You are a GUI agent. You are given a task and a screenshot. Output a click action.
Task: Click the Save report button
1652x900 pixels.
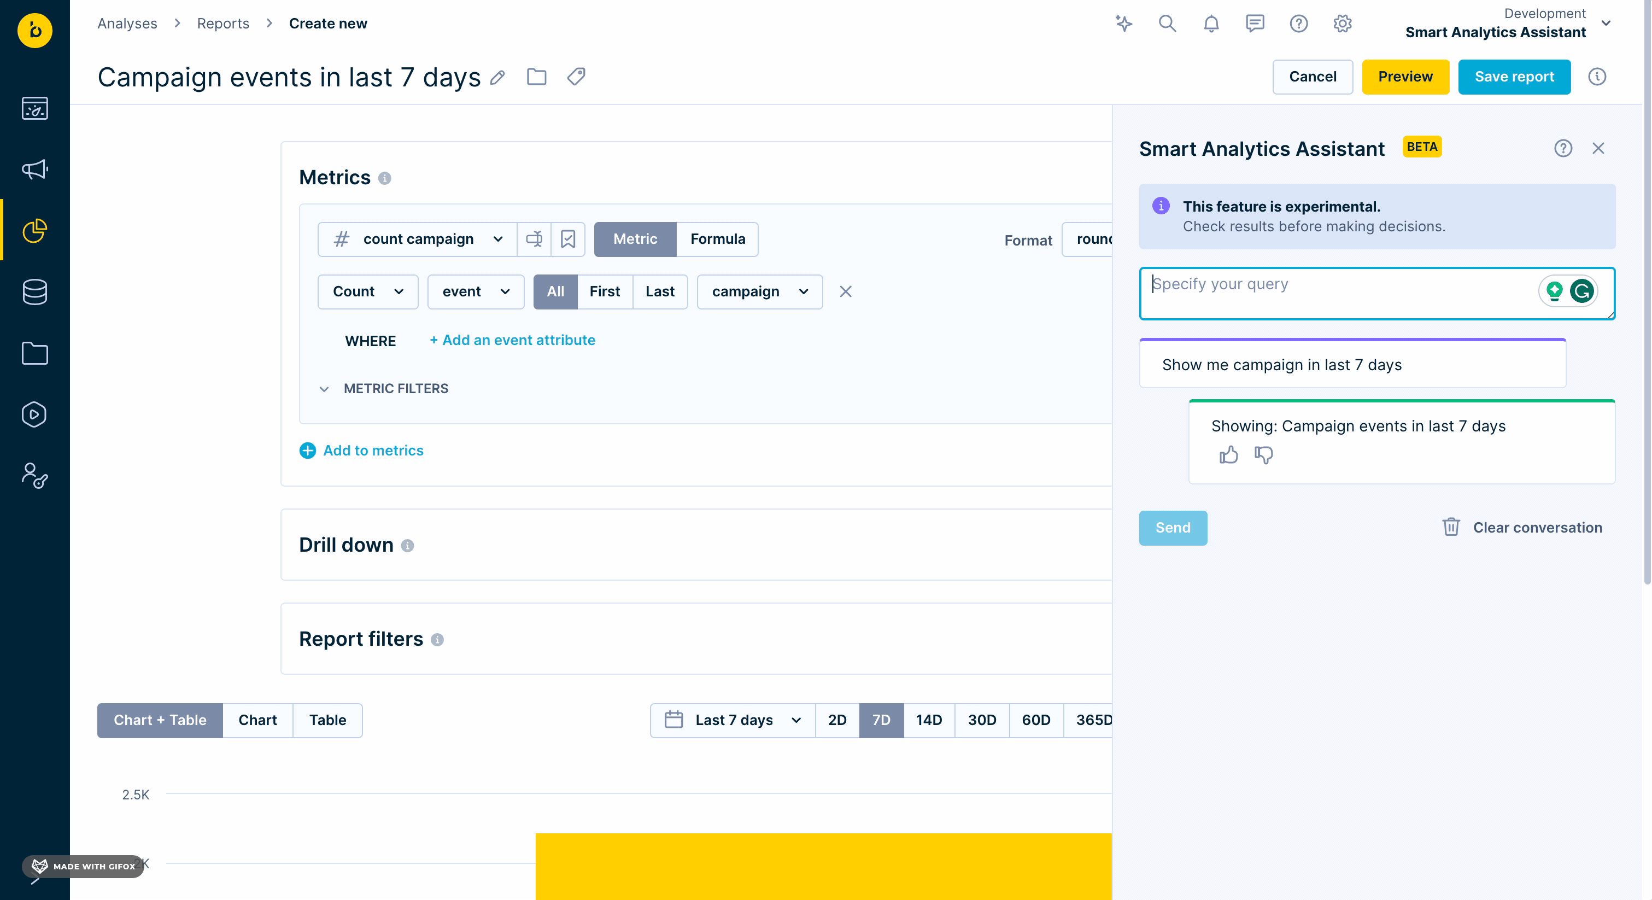click(x=1514, y=77)
